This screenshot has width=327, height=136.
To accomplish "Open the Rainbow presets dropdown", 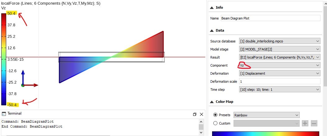I will [266, 115].
